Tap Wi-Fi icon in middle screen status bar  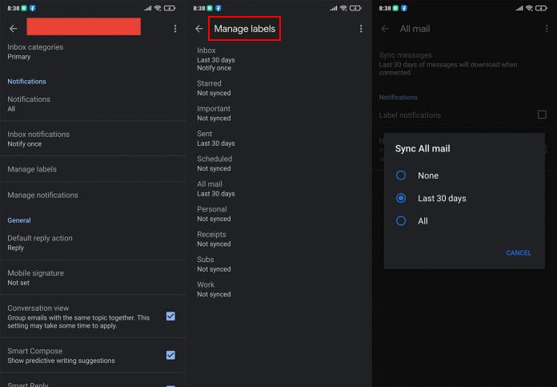coord(343,8)
